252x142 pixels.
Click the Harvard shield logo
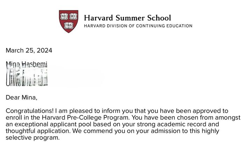click(68, 21)
